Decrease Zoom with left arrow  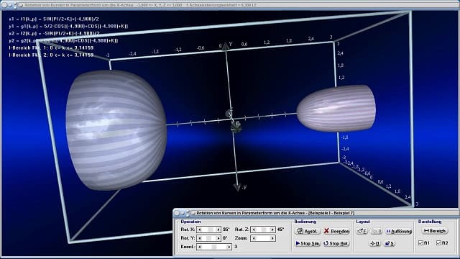coord(254,238)
